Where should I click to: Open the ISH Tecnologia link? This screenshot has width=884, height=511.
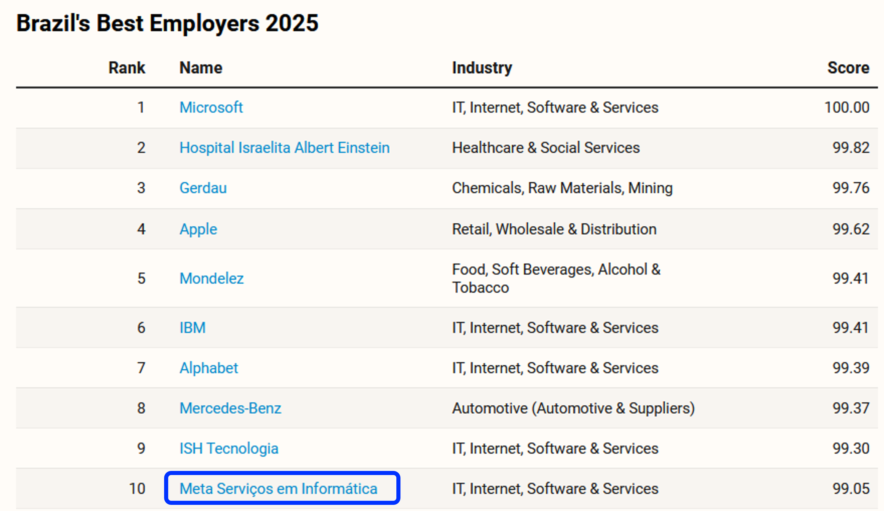pos(229,448)
